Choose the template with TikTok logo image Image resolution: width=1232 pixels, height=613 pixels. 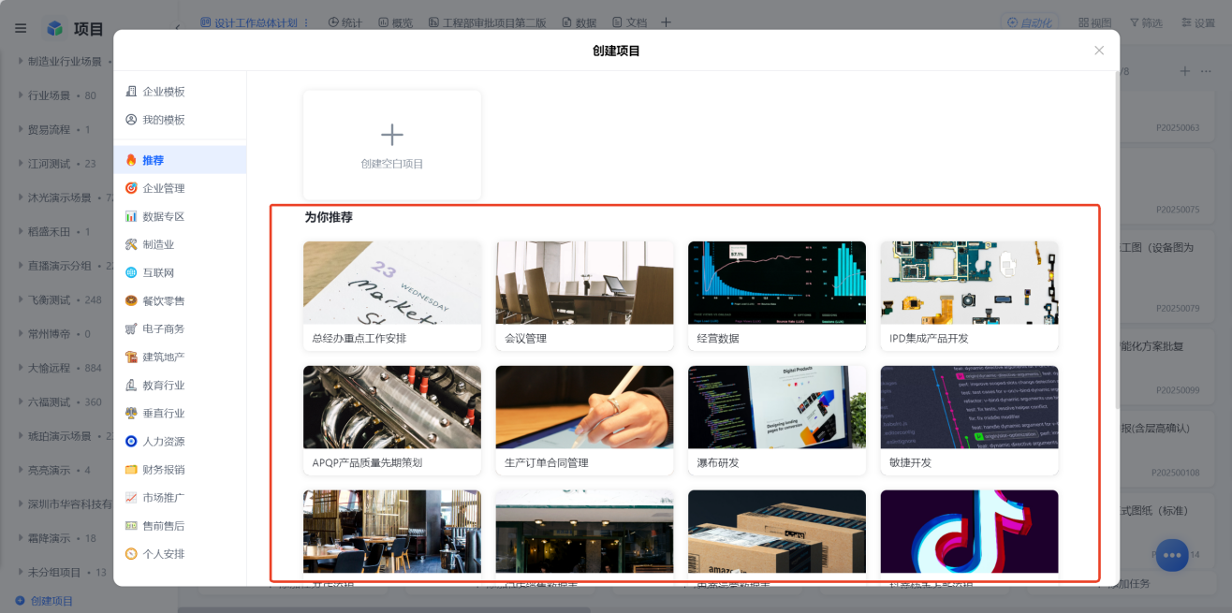coord(969,532)
